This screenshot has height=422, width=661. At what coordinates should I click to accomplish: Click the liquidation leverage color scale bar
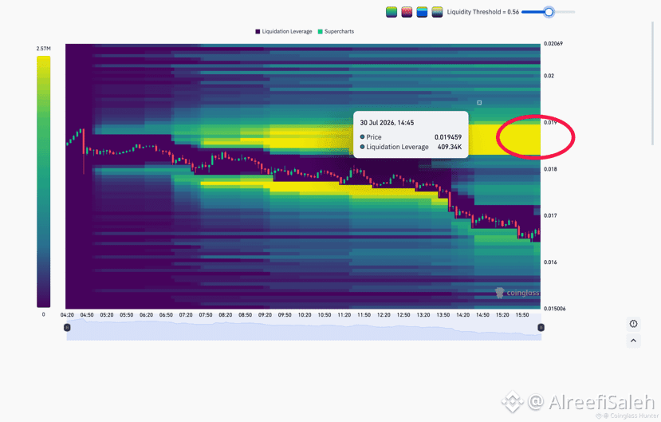(x=43, y=182)
